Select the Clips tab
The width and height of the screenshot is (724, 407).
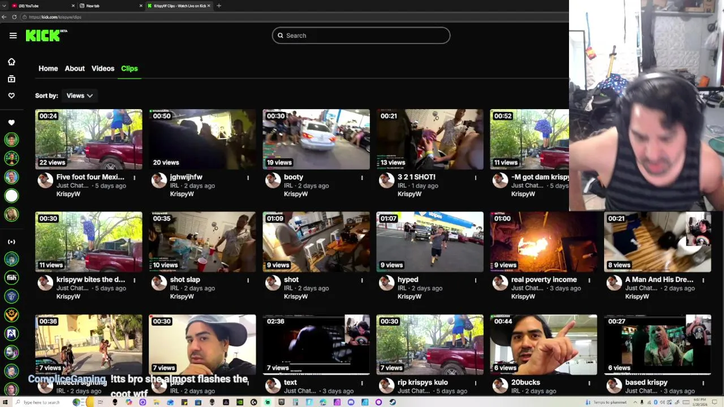point(130,68)
